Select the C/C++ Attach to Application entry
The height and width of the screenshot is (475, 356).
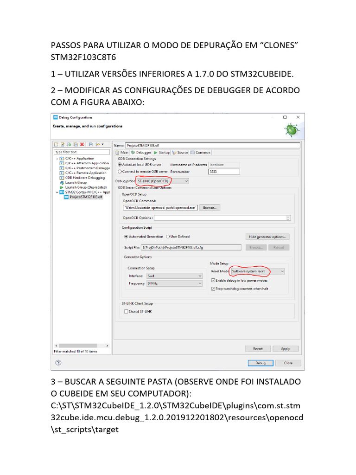pos(87,163)
